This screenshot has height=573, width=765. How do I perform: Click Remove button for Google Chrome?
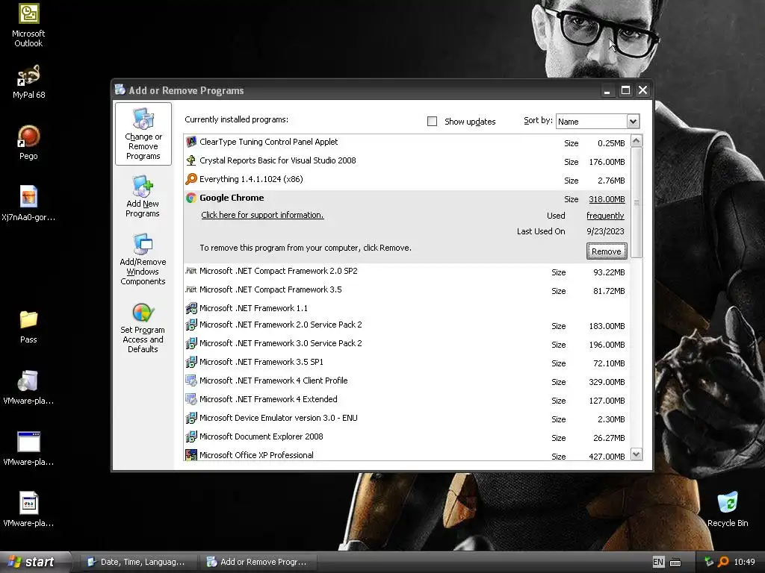click(x=607, y=251)
